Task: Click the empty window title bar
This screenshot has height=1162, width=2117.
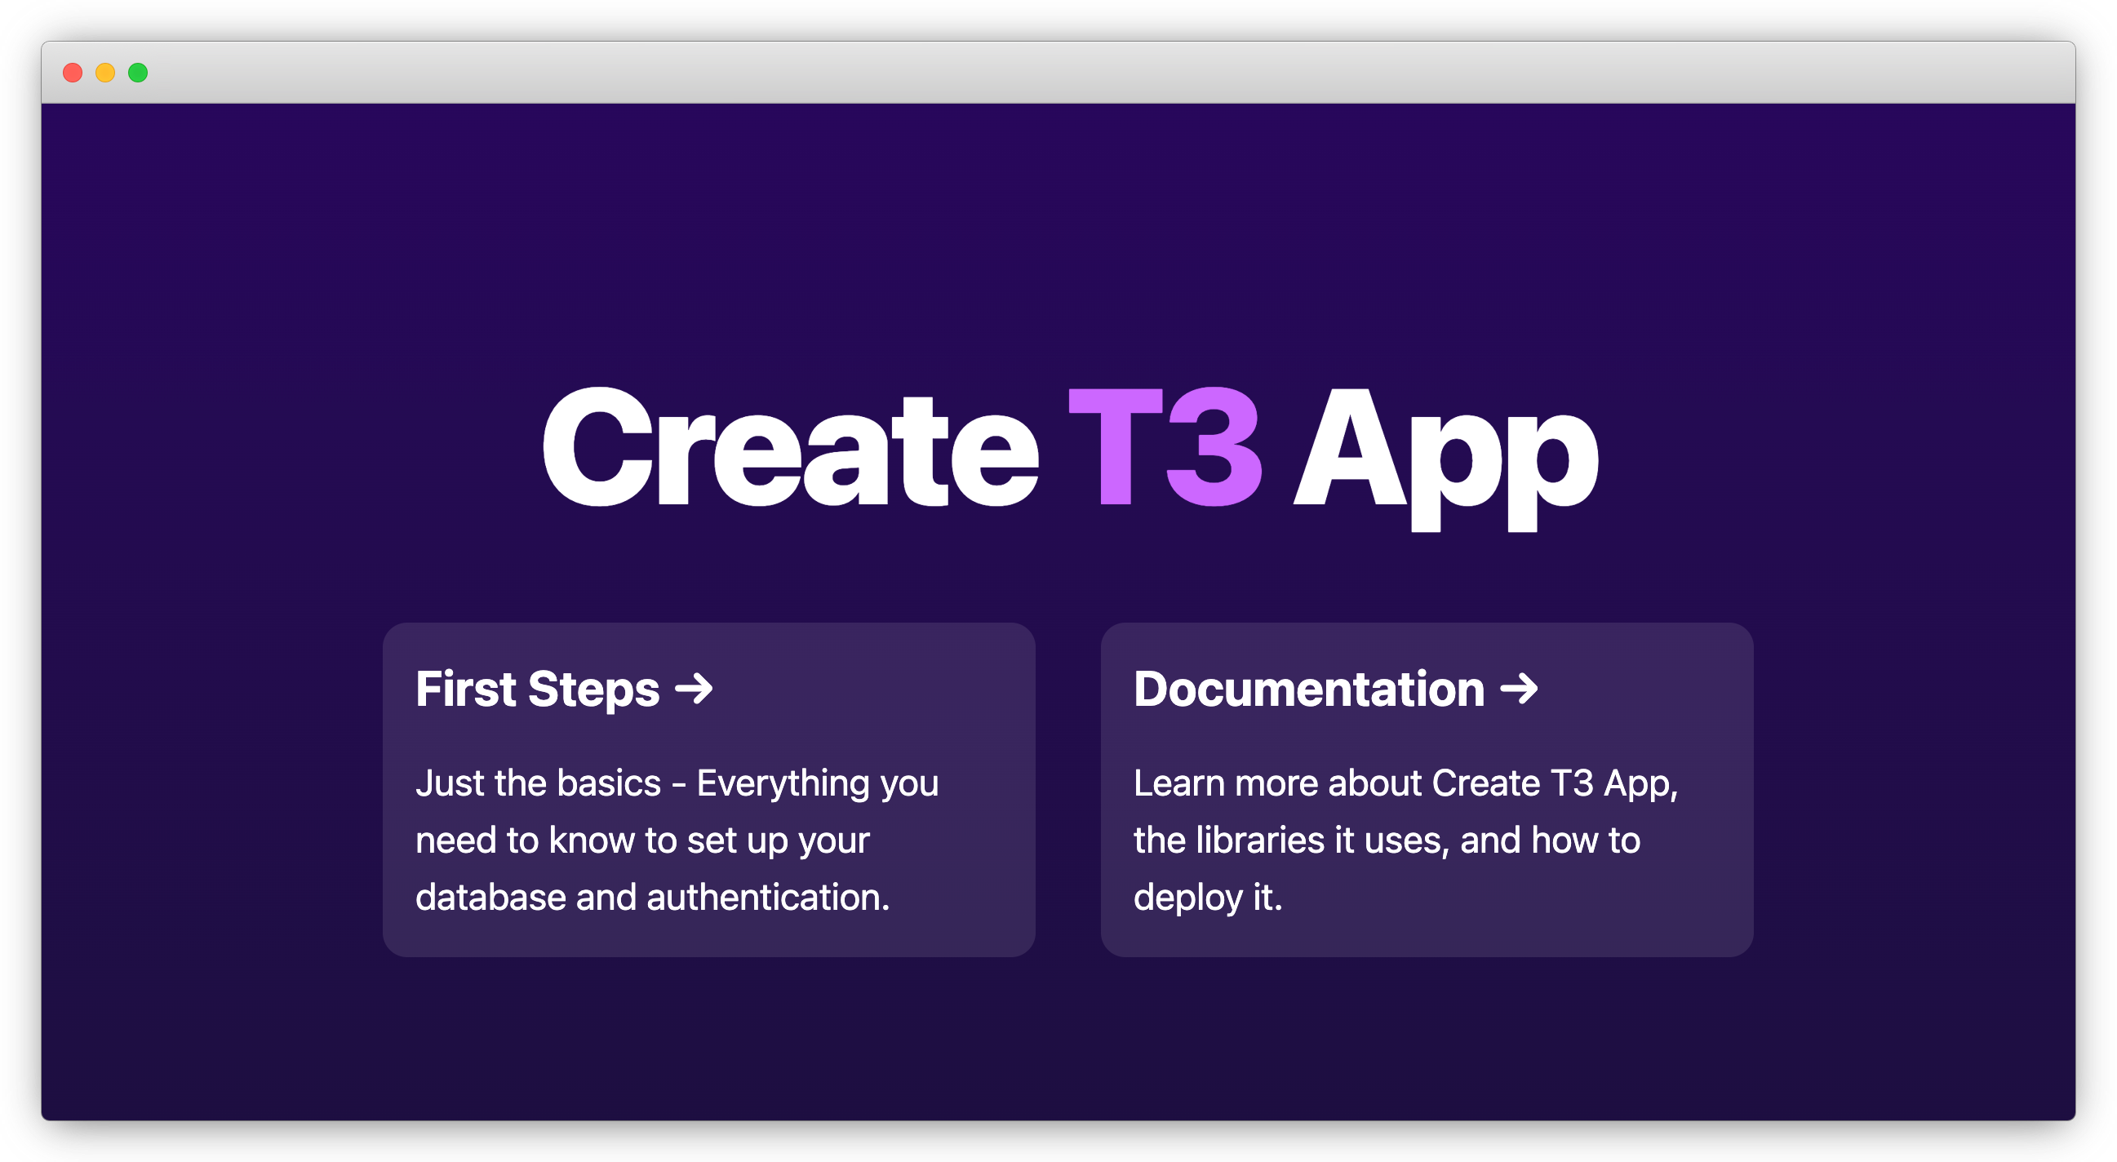Action: point(1058,73)
